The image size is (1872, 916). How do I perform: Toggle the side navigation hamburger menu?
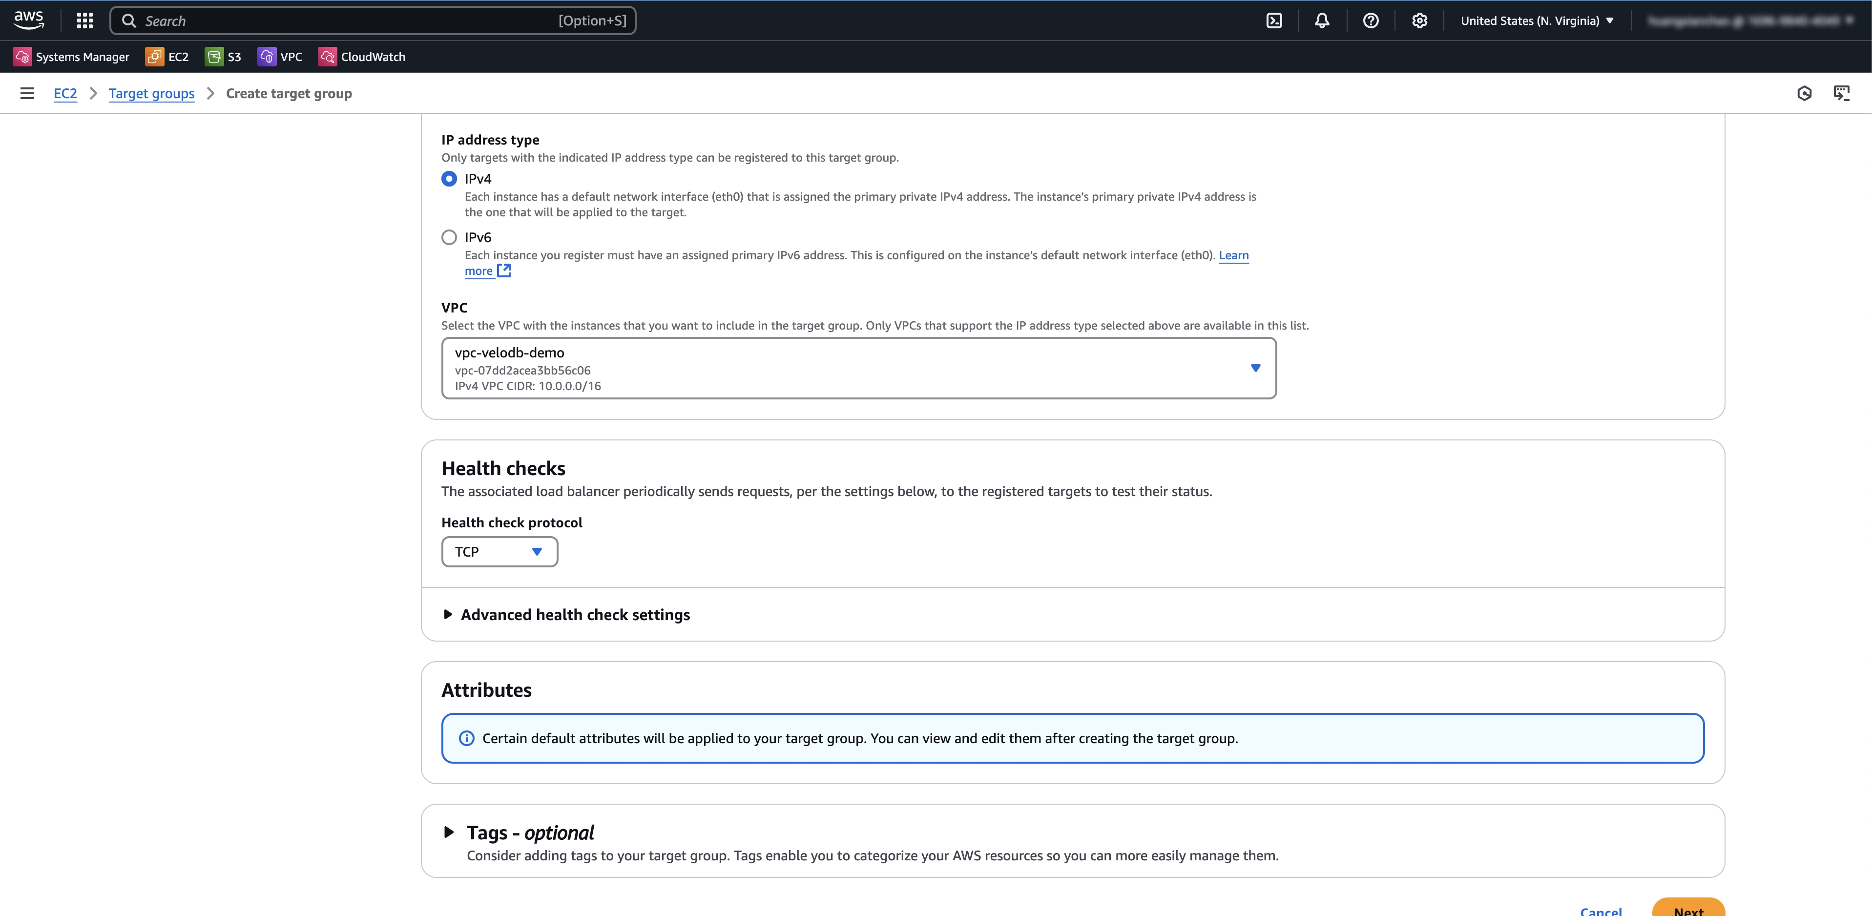[27, 93]
